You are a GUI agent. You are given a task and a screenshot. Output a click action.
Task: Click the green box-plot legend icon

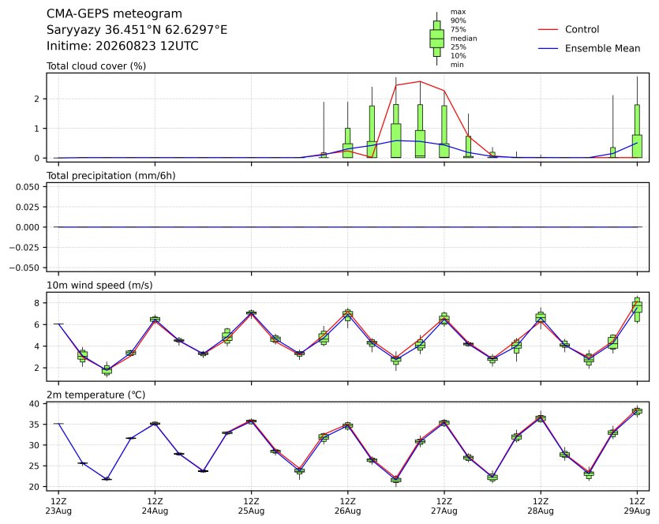[436, 39]
